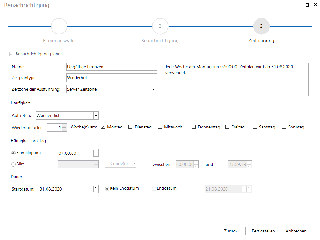Select the Alle interval radio button

click(x=13, y=164)
